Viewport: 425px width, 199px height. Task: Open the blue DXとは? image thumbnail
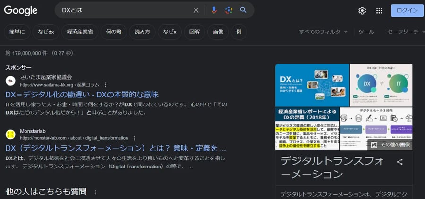[312, 85]
